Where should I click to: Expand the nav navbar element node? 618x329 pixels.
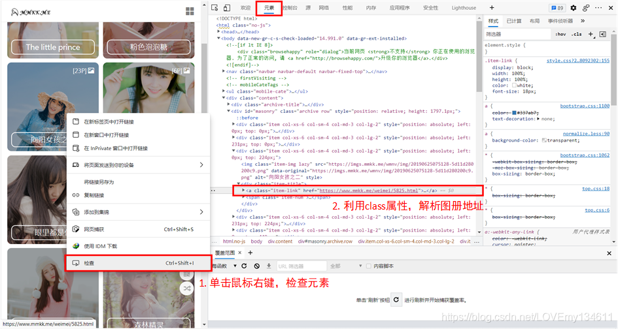[224, 72]
